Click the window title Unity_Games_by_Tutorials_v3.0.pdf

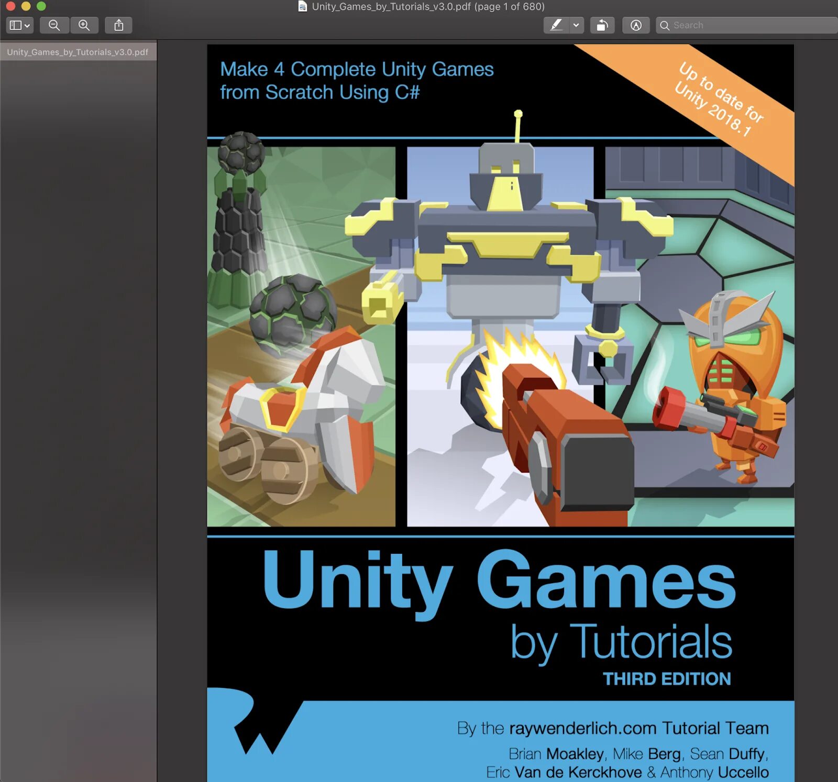point(428,6)
